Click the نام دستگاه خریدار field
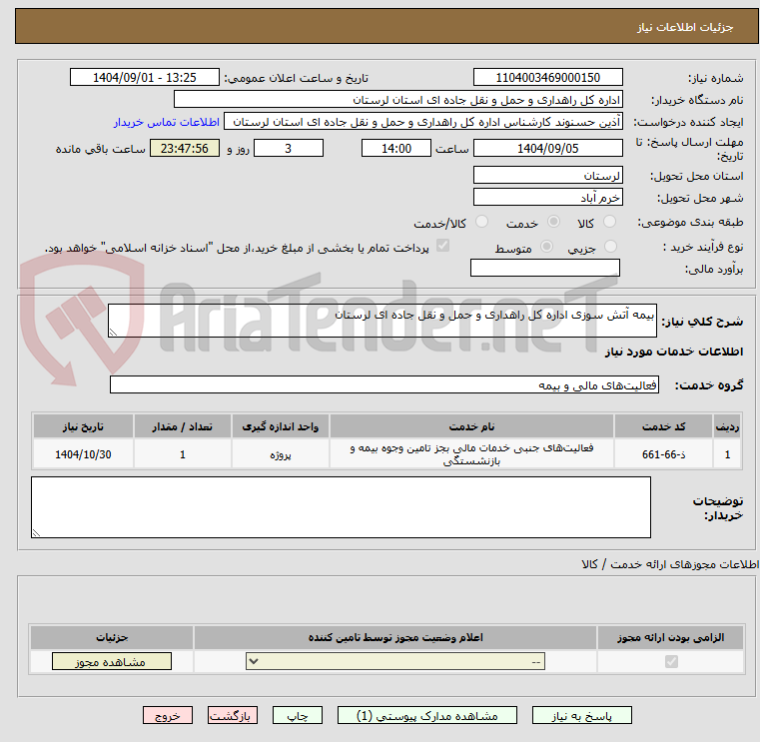This screenshot has width=760, height=742. click(397, 100)
